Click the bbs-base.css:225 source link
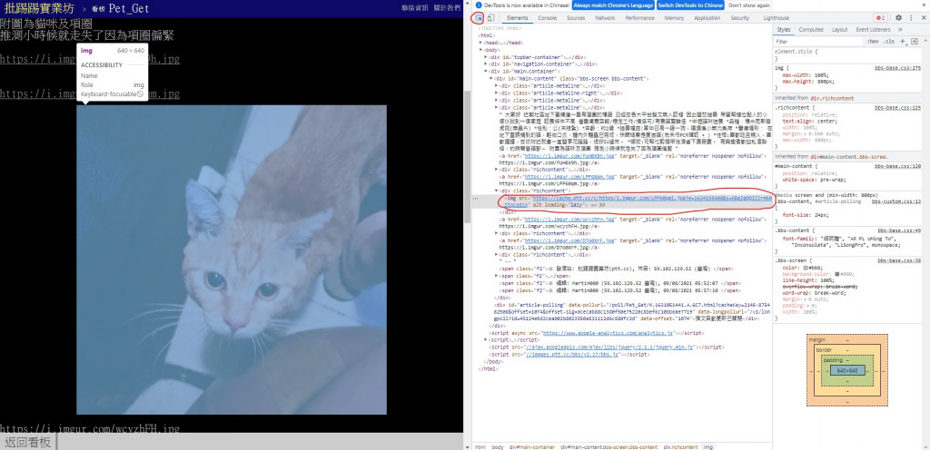 coord(897,108)
